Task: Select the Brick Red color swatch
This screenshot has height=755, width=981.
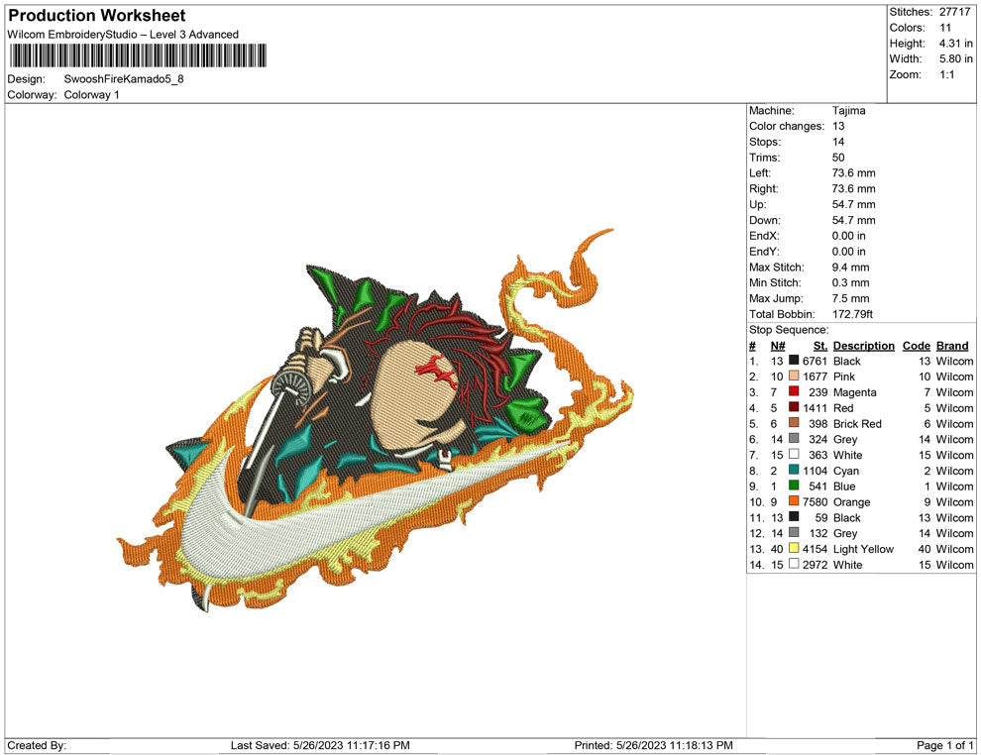Action: pyautogui.click(x=794, y=423)
